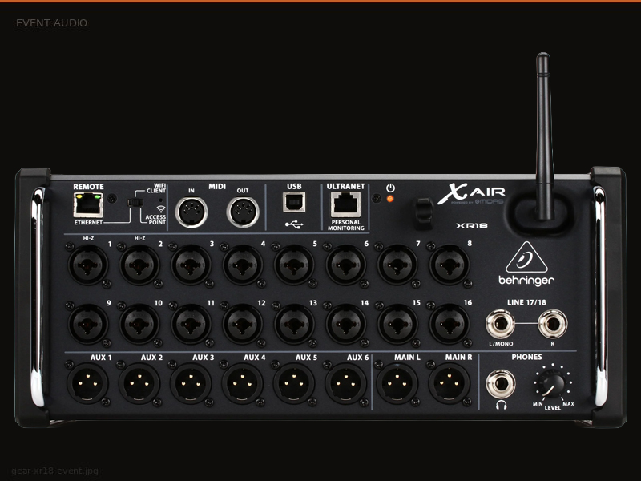Click the Line 17/18 L/MONO jack
Viewport: 641px width, 481px height.
click(500, 324)
